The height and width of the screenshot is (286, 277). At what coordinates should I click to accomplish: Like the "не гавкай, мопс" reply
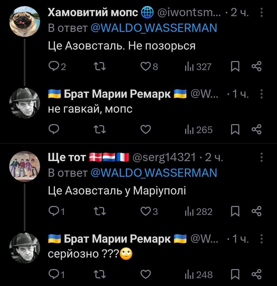(145, 130)
